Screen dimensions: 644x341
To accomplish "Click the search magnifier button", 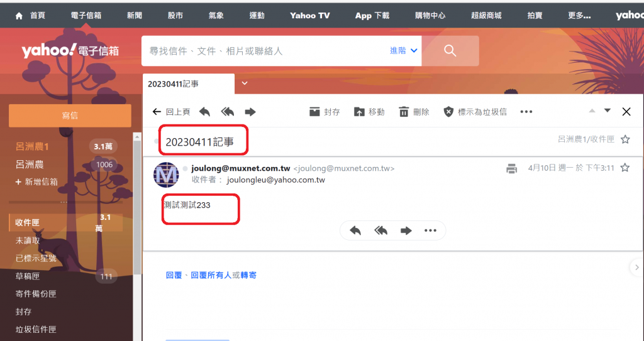I will pos(450,51).
